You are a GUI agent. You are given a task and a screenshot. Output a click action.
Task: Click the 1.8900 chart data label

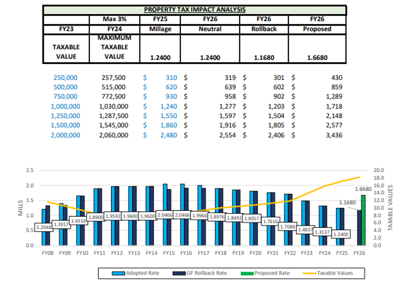coord(96,217)
